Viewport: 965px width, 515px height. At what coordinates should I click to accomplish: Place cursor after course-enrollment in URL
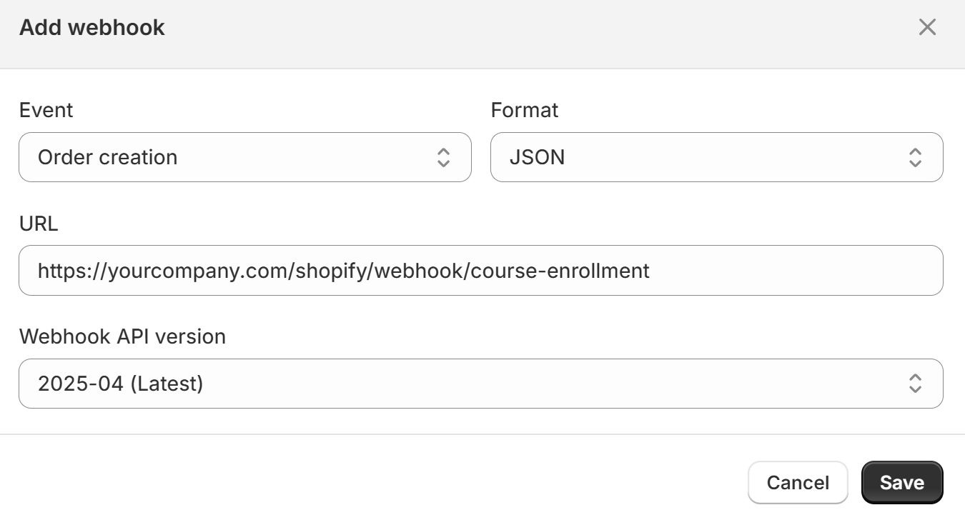tap(651, 271)
